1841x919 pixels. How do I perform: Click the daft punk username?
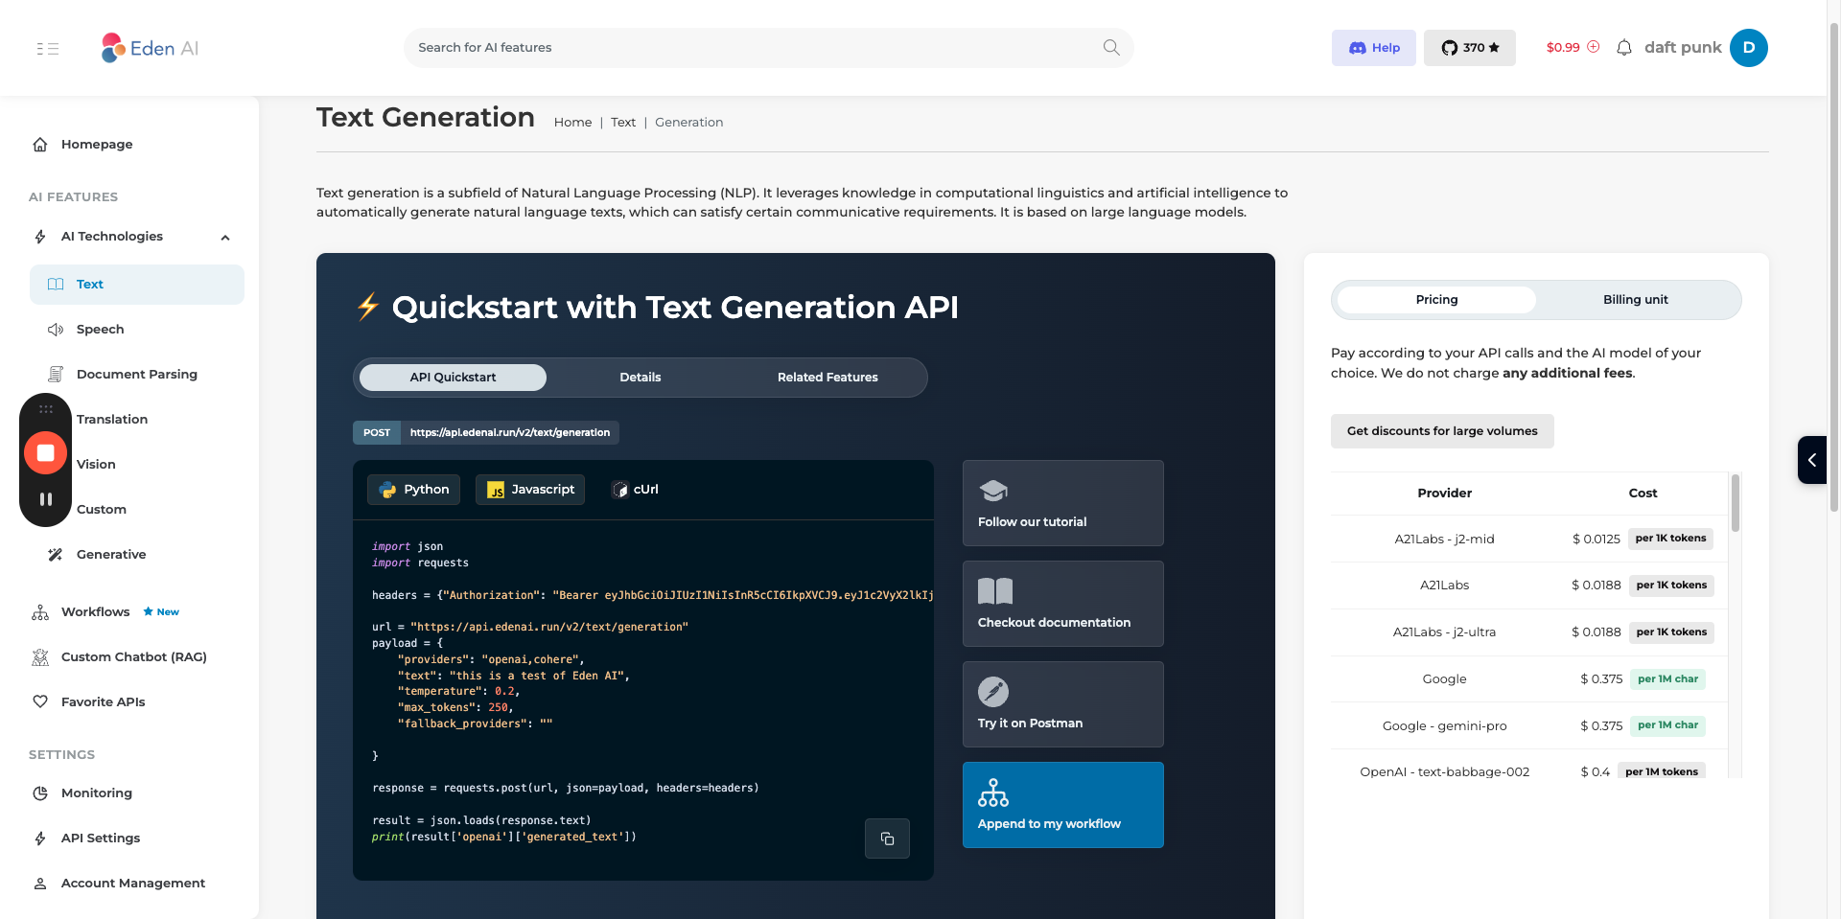[1683, 48]
